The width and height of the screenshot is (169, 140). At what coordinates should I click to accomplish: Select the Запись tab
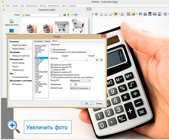(55, 41)
